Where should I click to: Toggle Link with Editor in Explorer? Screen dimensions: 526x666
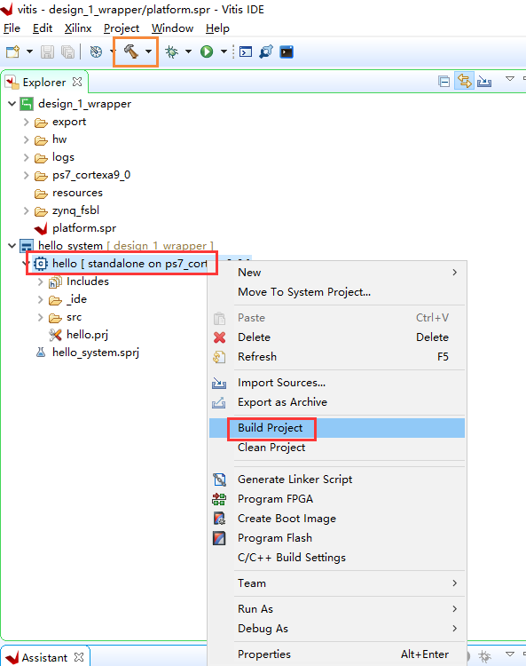[464, 81]
